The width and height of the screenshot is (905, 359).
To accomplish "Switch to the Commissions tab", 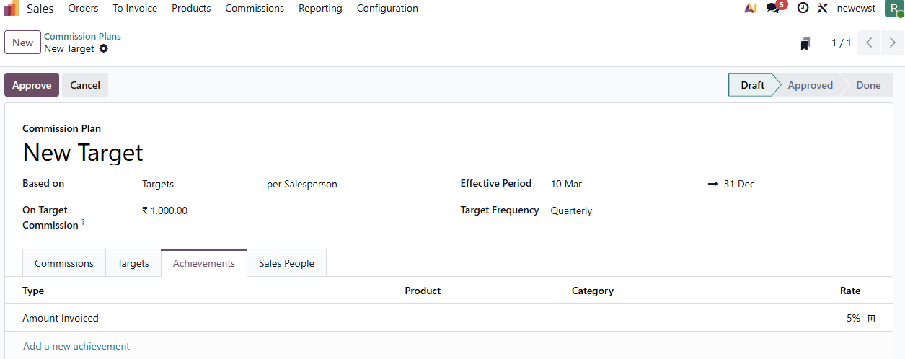I will point(64,263).
